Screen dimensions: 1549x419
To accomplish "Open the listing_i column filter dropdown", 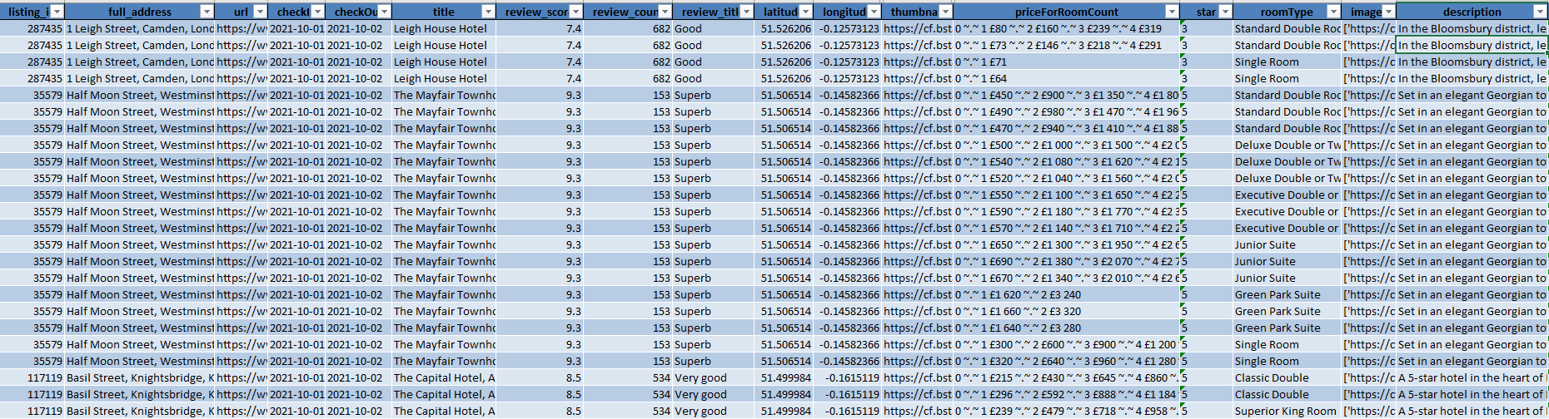I will (56, 12).
